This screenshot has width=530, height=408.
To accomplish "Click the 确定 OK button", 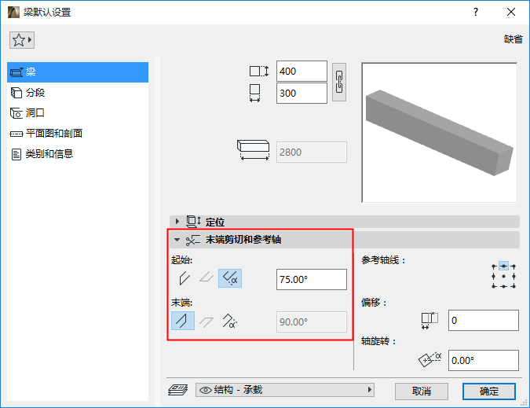I will pos(488,391).
